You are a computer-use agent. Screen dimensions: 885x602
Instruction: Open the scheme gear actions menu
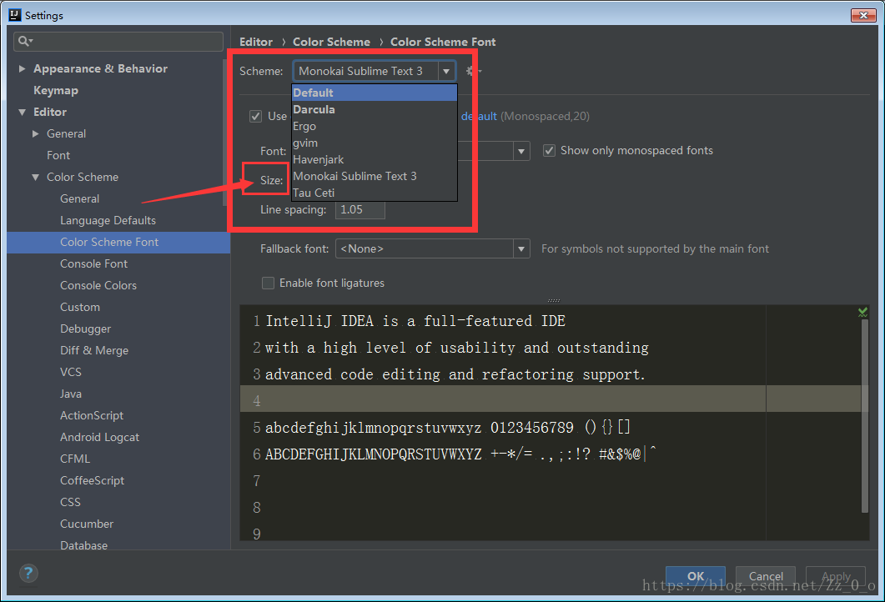(x=473, y=71)
